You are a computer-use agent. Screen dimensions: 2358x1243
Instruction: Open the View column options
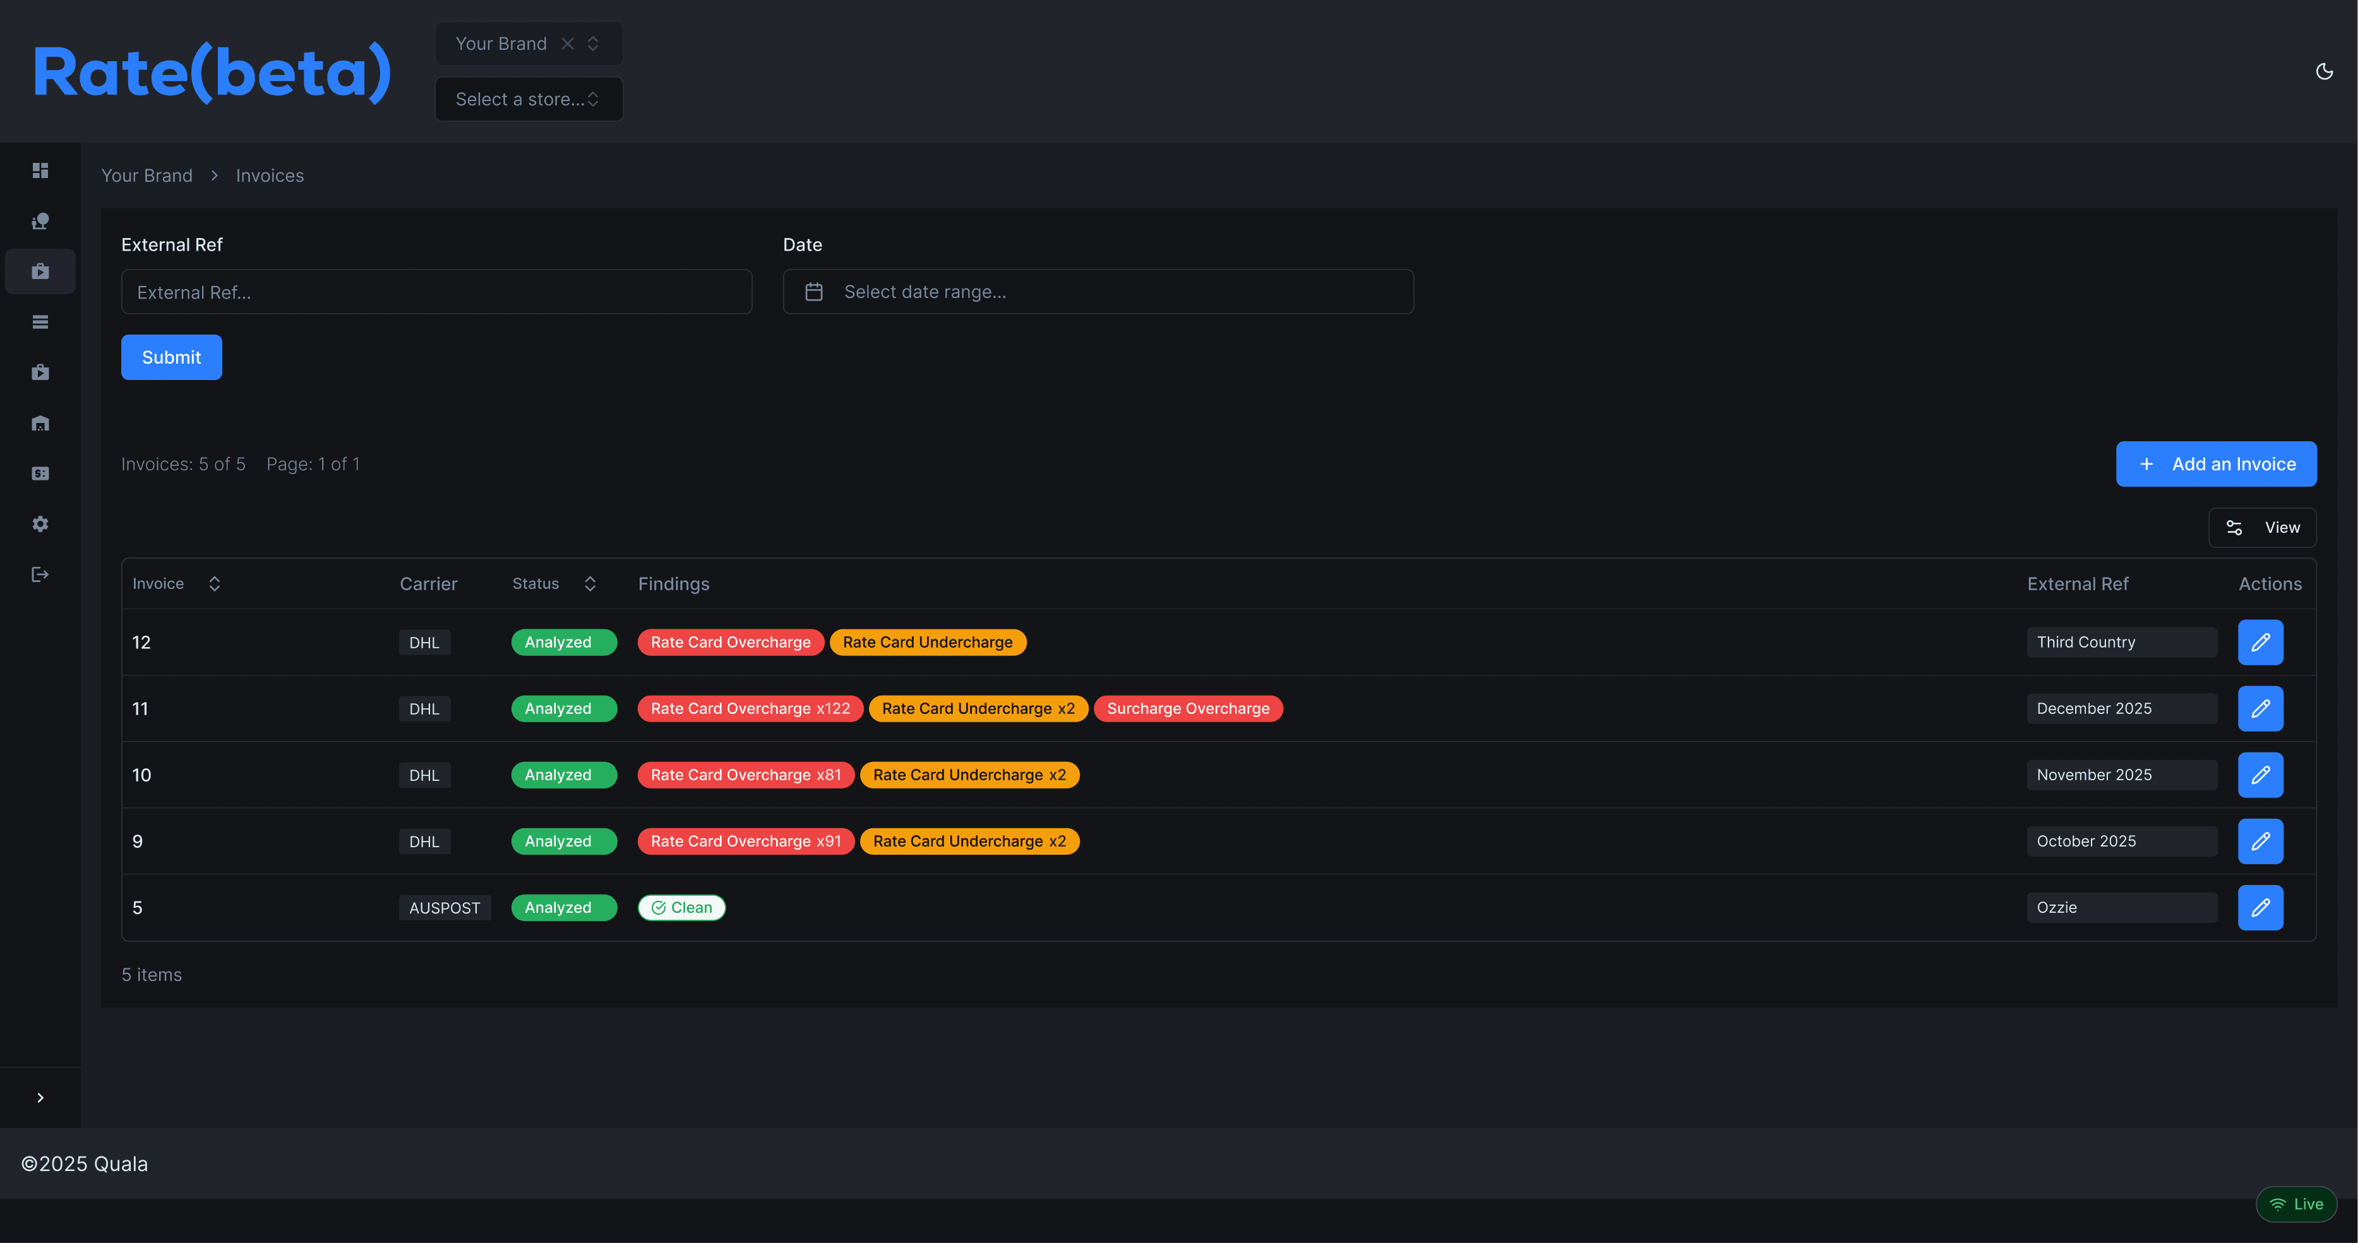tap(2262, 527)
